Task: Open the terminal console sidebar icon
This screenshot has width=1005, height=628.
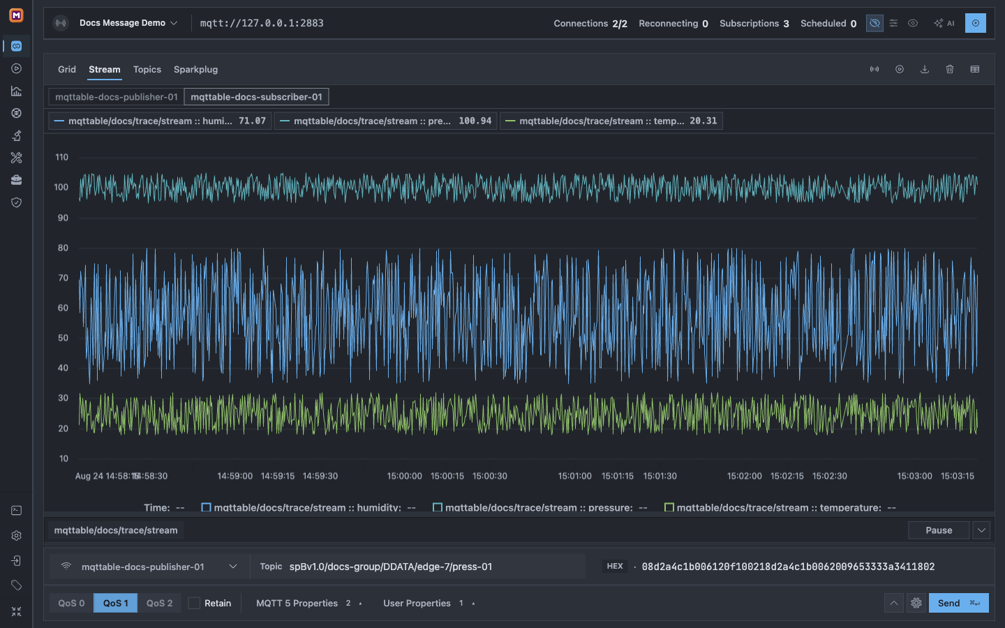Action: 16,511
